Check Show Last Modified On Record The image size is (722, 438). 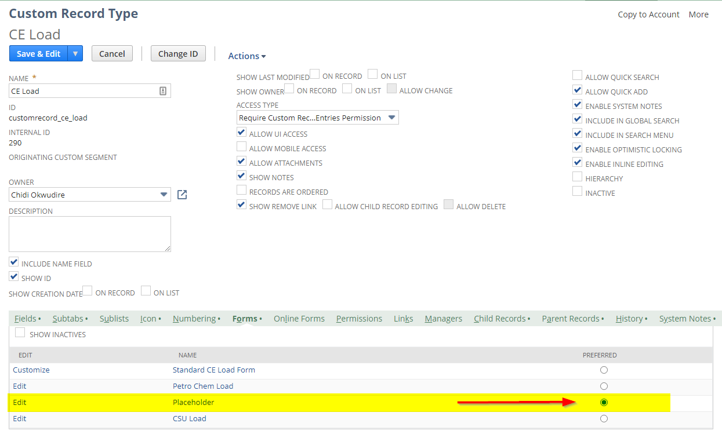click(315, 74)
